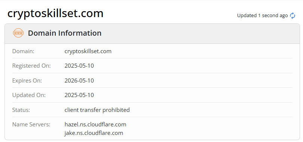The width and height of the screenshot is (303, 142).
Task: Click the Domain Information title text
Action: point(65,33)
